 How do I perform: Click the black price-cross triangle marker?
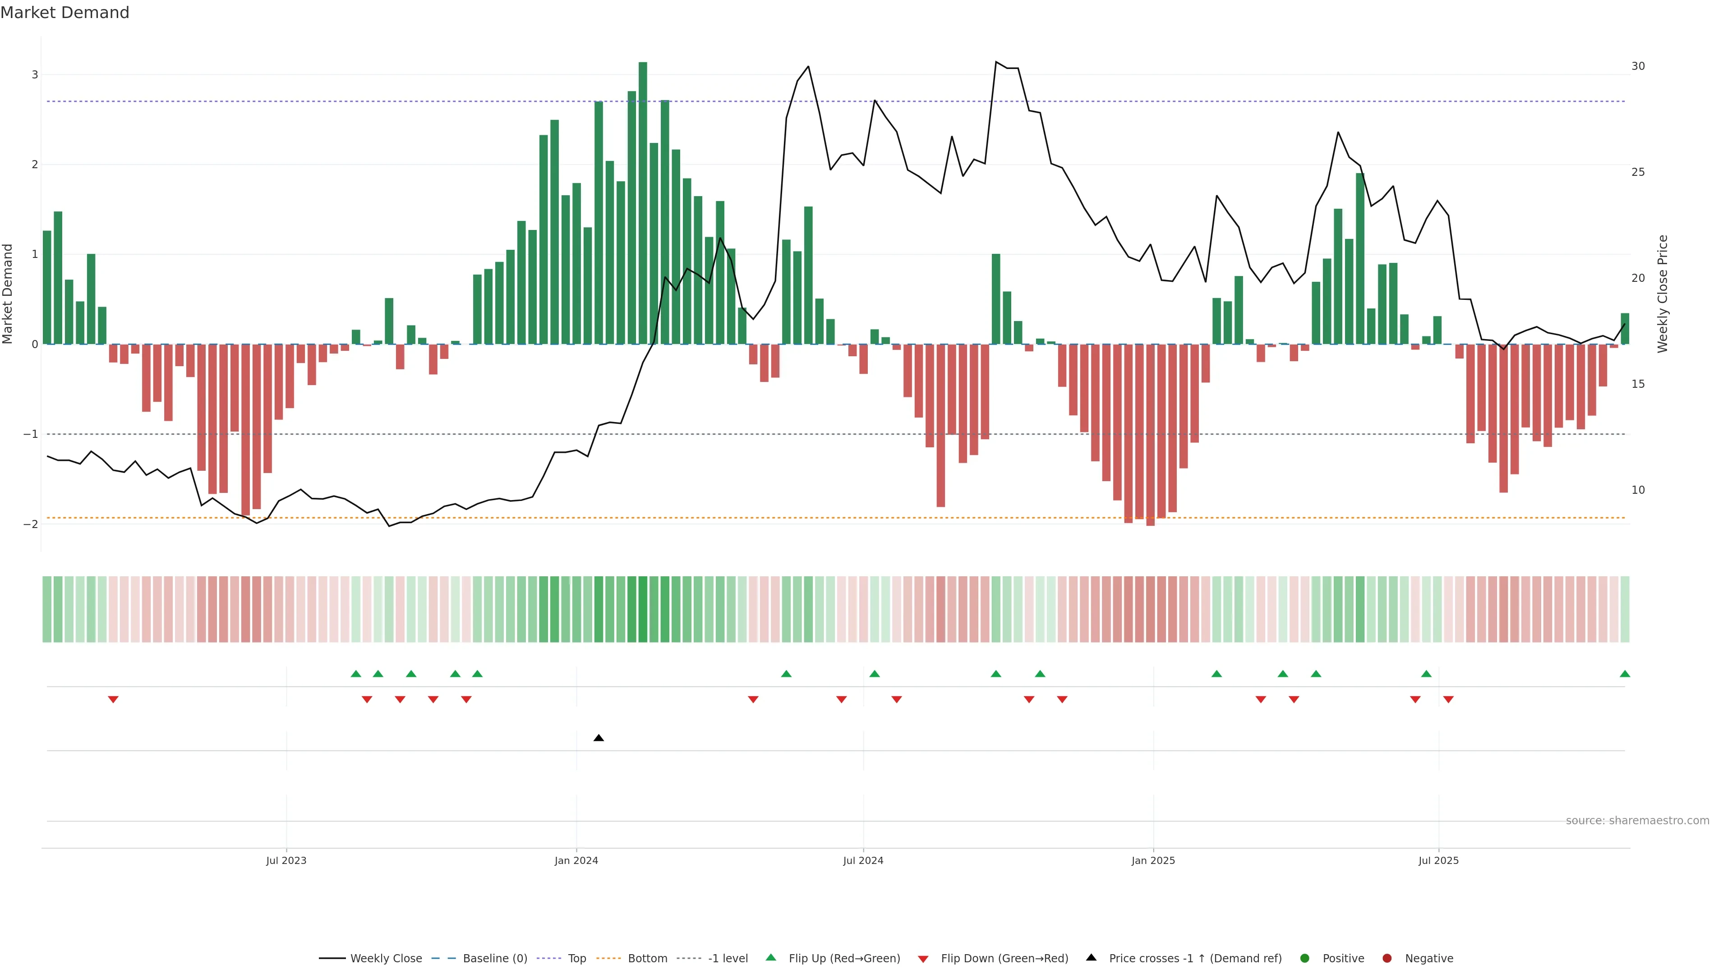click(599, 738)
